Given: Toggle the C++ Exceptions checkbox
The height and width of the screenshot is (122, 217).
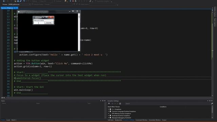Looking at the screenshot, I should [x=111, y=109].
